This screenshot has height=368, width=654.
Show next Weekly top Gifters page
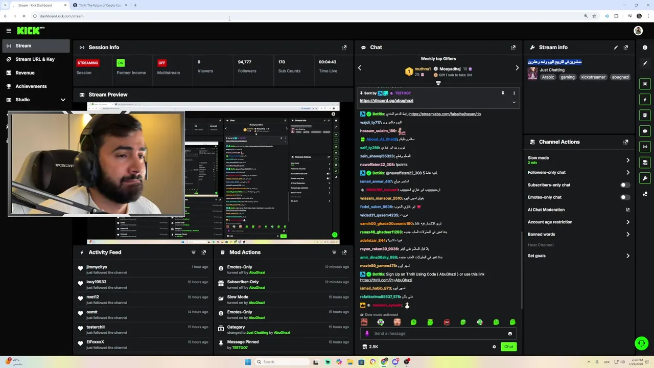[x=517, y=68]
